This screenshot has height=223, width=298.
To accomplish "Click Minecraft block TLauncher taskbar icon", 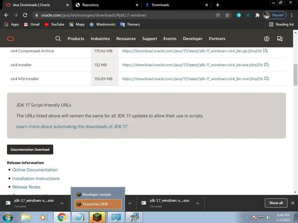I will tap(97, 217).
